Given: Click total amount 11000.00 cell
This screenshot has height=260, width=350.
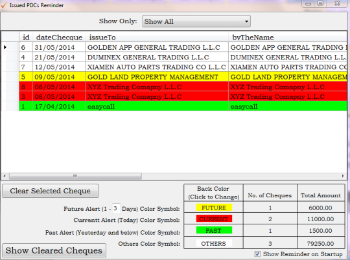Looking at the screenshot, I should [321, 219].
